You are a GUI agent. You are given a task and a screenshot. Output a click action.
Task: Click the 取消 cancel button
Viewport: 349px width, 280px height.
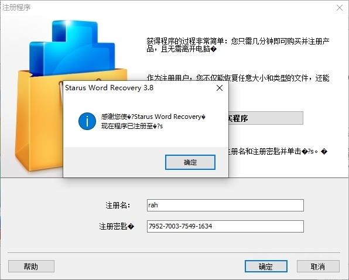click(318, 266)
